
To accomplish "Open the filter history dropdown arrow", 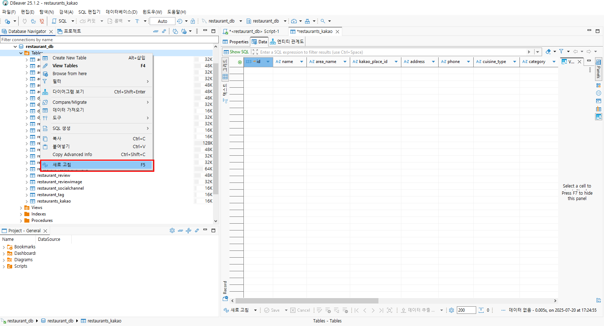I will coord(537,52).
